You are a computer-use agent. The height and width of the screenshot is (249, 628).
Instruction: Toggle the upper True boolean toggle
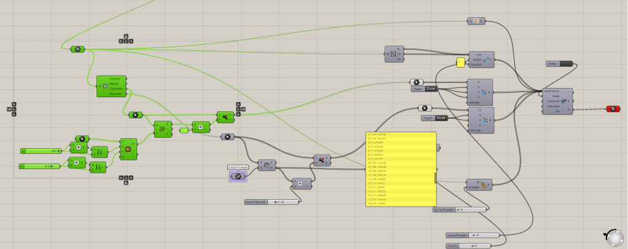coord(431,89)
